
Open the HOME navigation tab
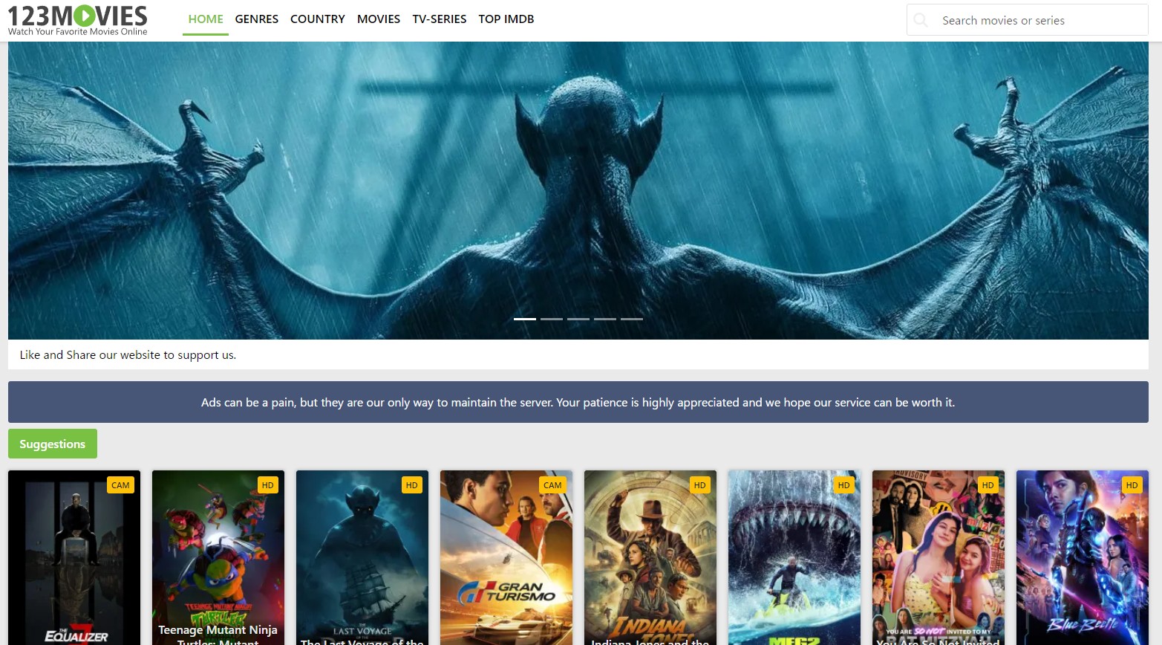[x=206, y=19]
